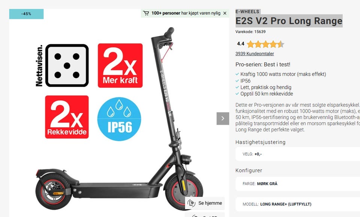The image size is (360, 217).
Task: Click the star rating icons
Action: 265,44
